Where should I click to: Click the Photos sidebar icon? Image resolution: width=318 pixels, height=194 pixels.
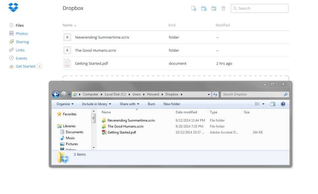pos(11,33)
